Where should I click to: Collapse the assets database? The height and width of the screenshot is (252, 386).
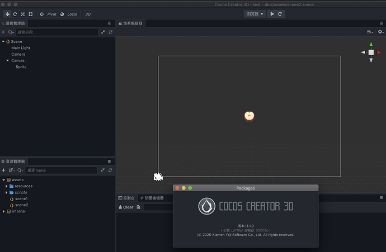(x=3, y=180)
